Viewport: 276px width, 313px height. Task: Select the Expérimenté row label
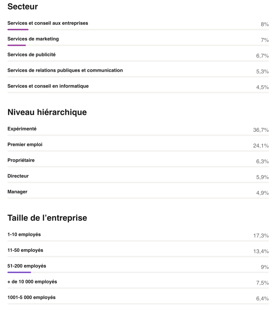point(22,129)
